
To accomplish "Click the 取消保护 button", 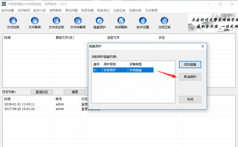I will [190, 77].
